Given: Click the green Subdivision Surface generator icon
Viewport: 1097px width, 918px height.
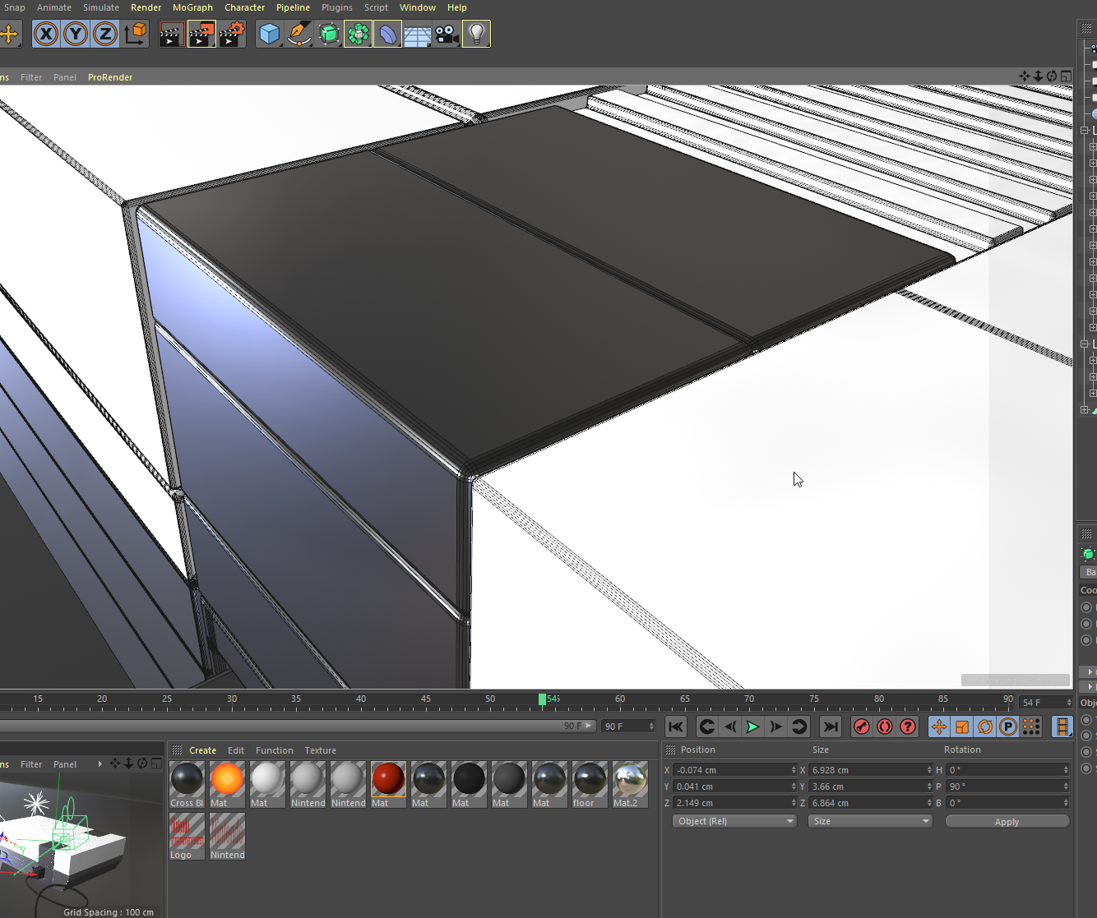Looking at the screenshot, I should pos(328,34).
